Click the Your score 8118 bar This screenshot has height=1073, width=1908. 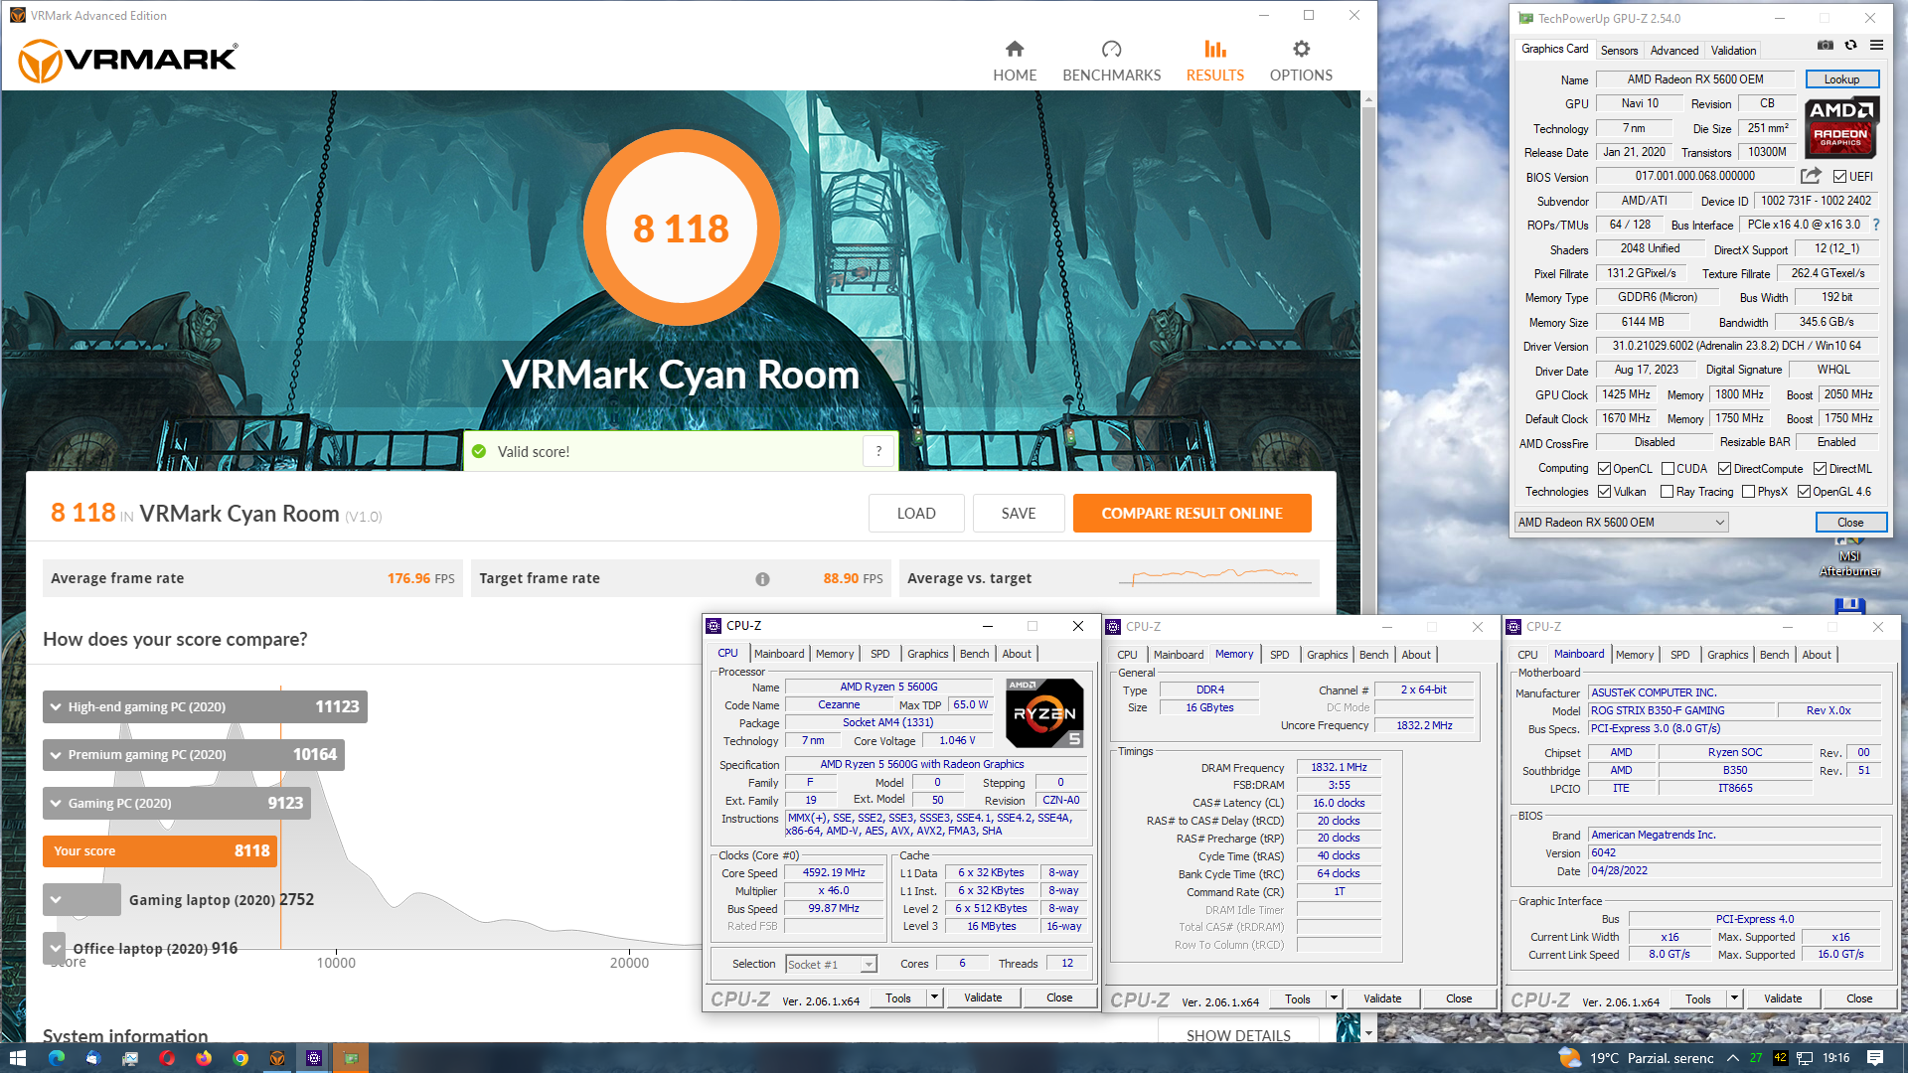(160, 851)
